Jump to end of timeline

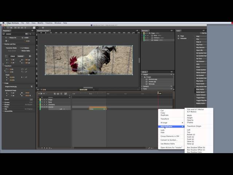pyautogui.click(x=44, y=94)
